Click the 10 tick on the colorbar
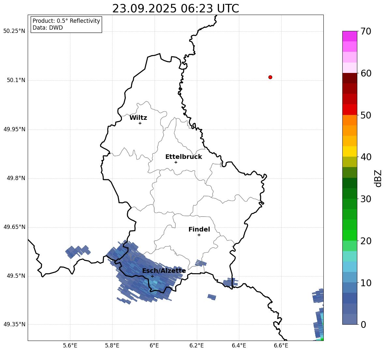The width and height of the screenshot is (386, 352). (366, 283)
